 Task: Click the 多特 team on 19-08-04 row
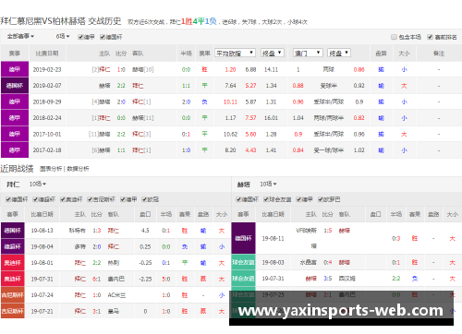click(x=79, y=246)
